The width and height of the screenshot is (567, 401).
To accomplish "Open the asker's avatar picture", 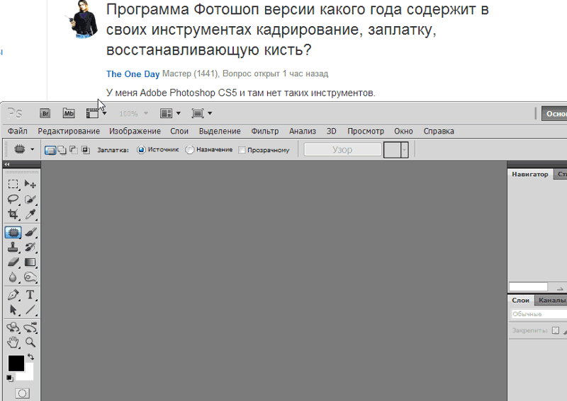I will click(84, 20).
